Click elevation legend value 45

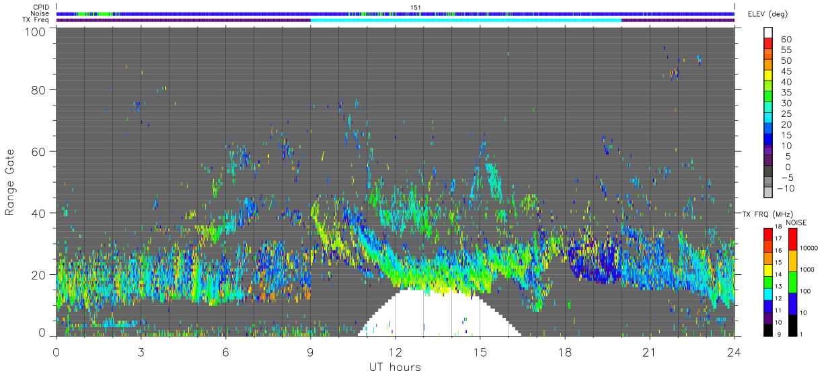click(786, 71)
